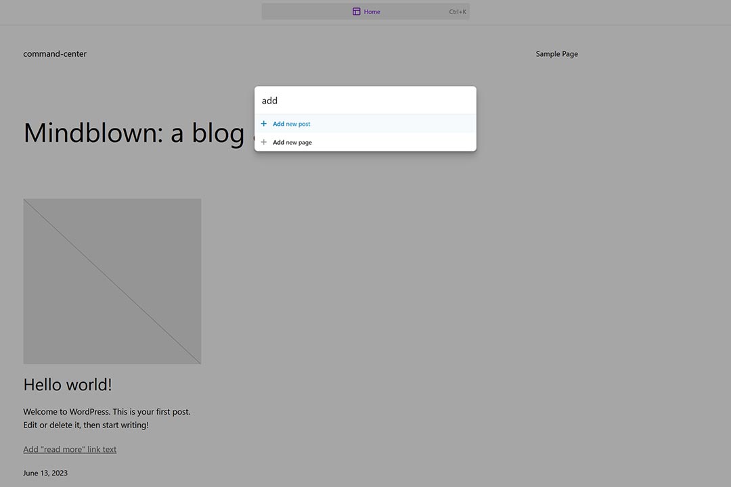Screen dimensions: 731x487
Task: Click the purple template icon beside Home
Action: click(357, 11)
